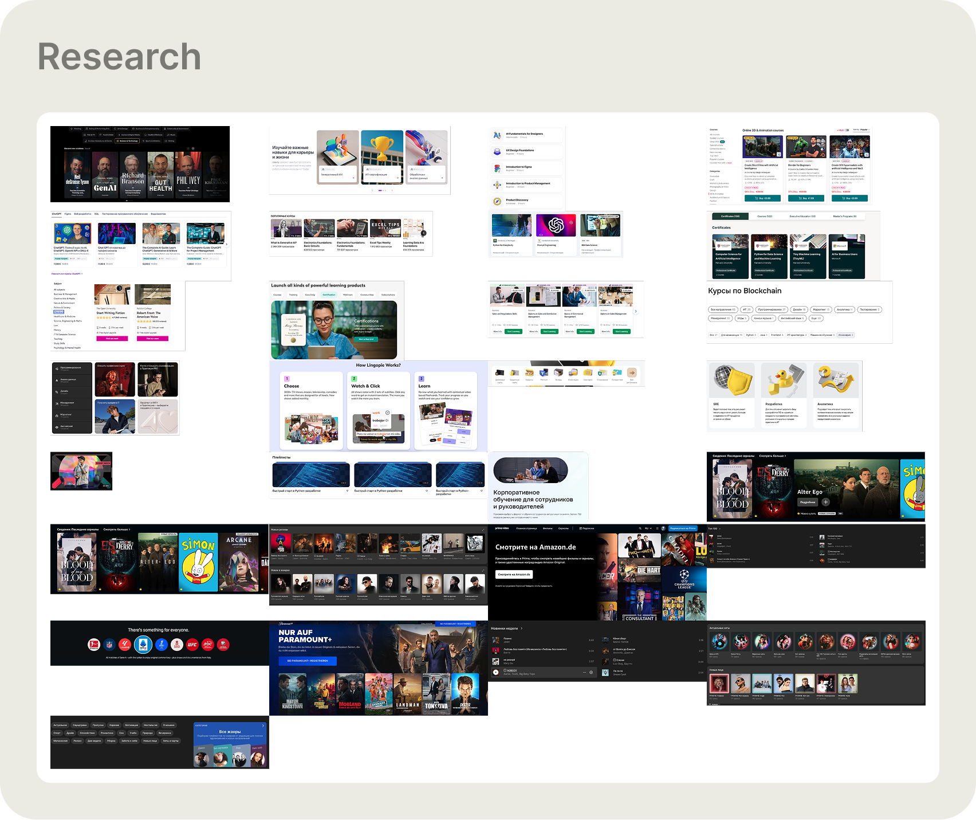Open the Arcane series poster
Screen dimensions: 976x820
click(239, 562)
